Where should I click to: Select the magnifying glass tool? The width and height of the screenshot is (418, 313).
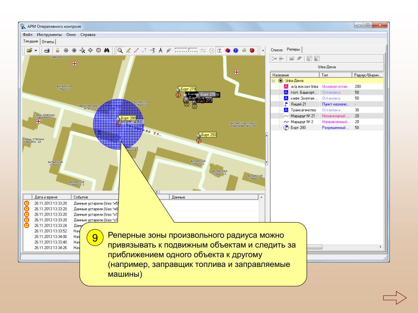point(120,51)
